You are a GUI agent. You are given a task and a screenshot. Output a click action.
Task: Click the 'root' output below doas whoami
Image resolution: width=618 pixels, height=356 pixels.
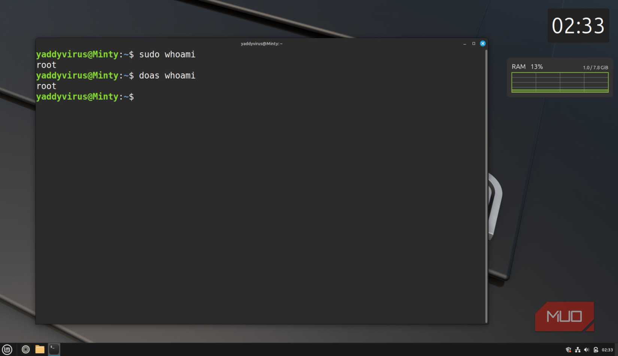tap(46, 86)
